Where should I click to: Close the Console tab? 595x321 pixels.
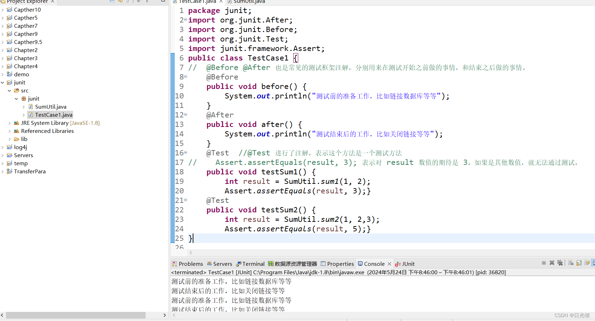click(x=389, y=264)
